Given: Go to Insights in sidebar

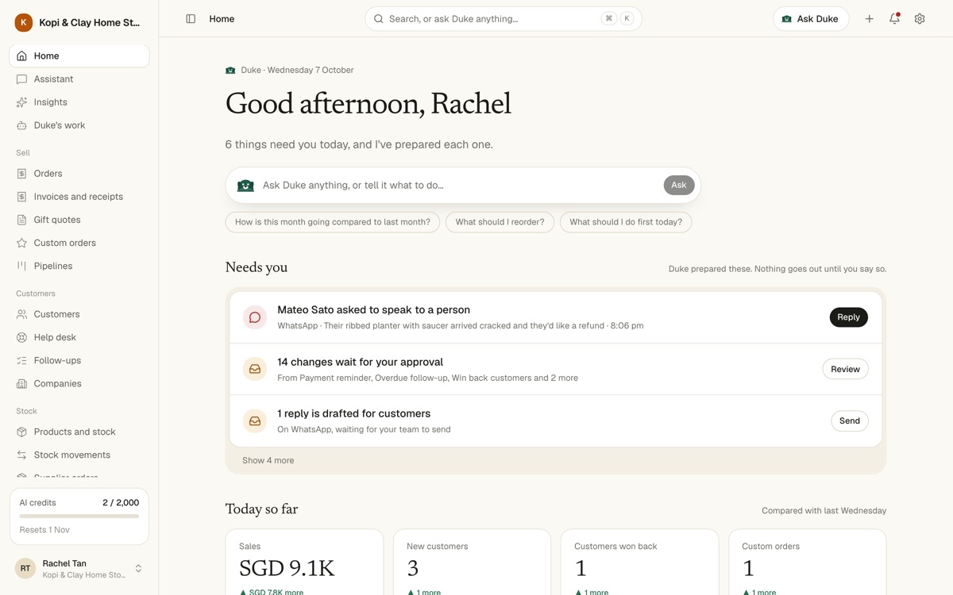Looking at the screenshot, I should click(79, 102).
